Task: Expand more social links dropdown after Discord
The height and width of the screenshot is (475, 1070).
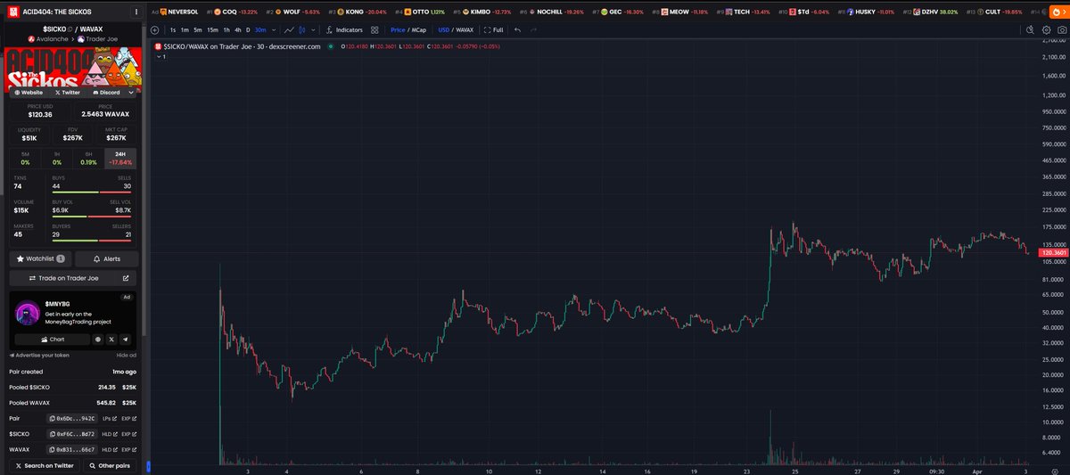Action: [x=132, y=92]
